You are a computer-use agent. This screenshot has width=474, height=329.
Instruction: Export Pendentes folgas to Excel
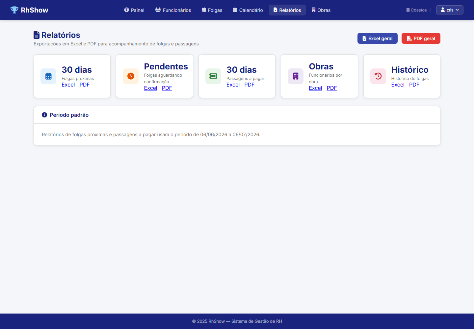click(151, 88)
